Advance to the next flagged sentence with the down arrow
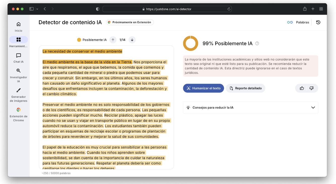The width and height of the screenshot is (336, 184). pos(132,40)
